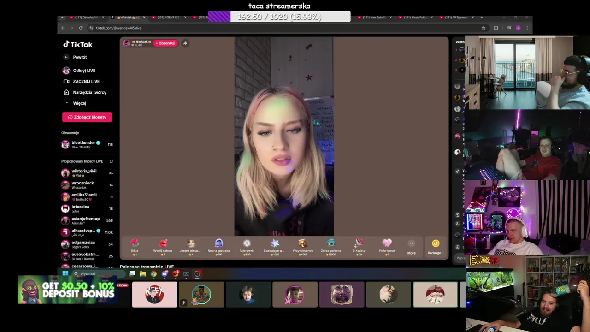Expand More gifts chevron

[411, 244]
